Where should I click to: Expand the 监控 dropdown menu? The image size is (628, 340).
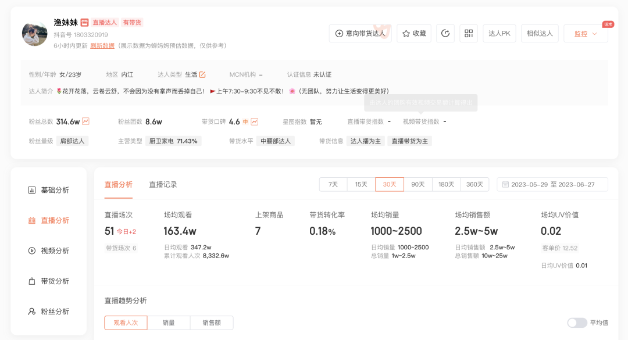(586, 34)
